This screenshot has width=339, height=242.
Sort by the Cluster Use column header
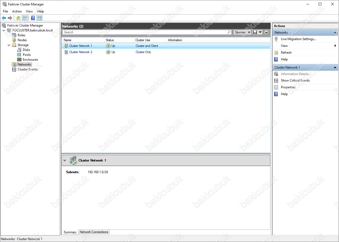(150, 40)
